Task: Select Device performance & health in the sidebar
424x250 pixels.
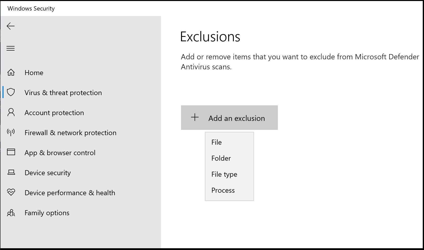Action: point(70,192)
